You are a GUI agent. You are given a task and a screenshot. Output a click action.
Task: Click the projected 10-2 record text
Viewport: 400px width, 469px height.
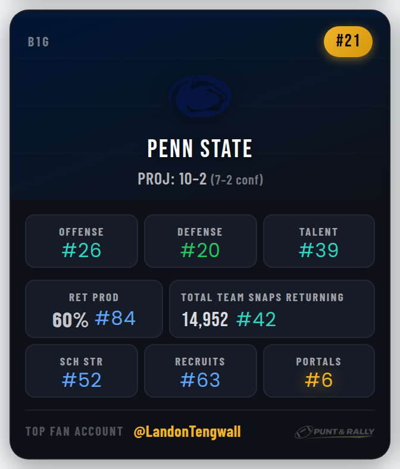(172, 179)
